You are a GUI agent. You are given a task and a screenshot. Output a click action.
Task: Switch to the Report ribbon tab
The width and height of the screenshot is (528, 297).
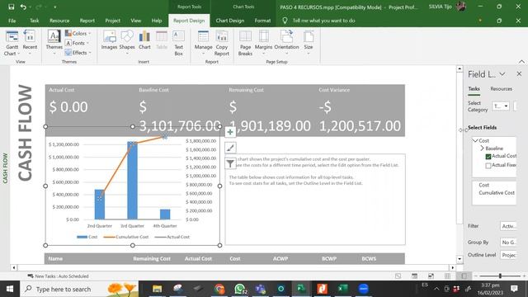click(x=87, y=21)
